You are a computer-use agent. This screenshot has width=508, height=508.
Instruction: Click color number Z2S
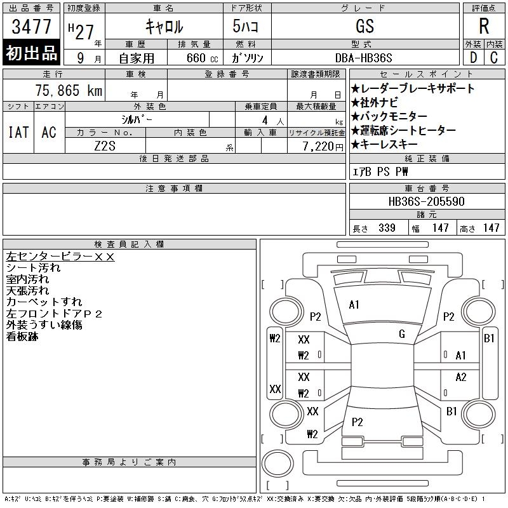(x=105, y=146)
